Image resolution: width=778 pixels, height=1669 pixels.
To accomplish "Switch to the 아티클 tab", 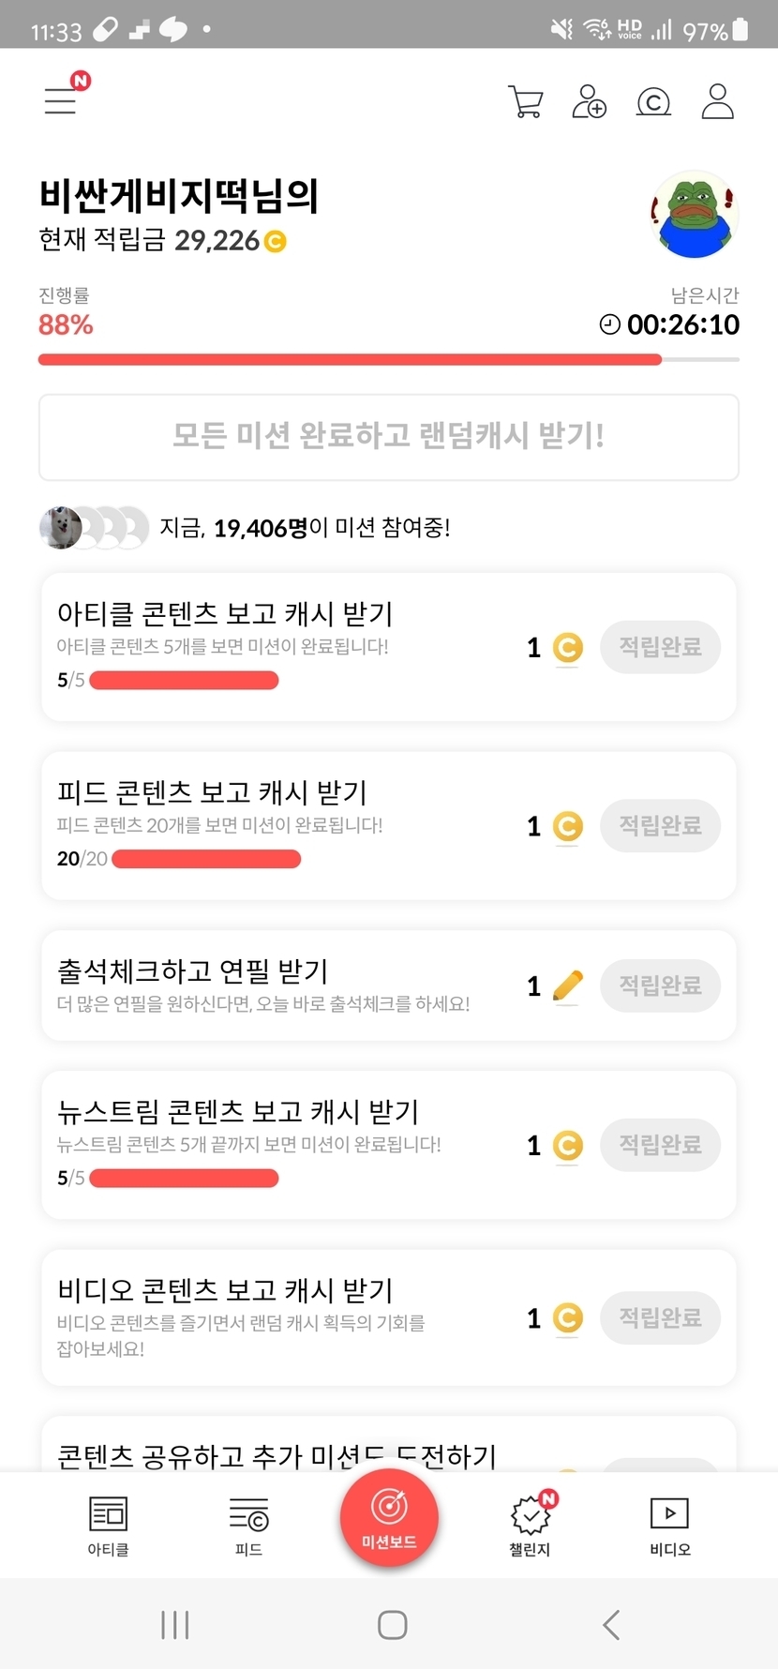I will click(x=108, y=1526).
